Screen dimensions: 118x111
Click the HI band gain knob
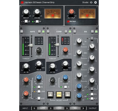(92, 46)
